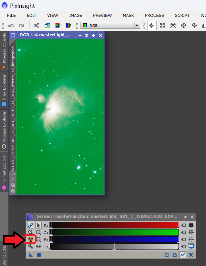The image size is (206, 266).
Task: Shade the masterLight image window
Action: point(87,35)
